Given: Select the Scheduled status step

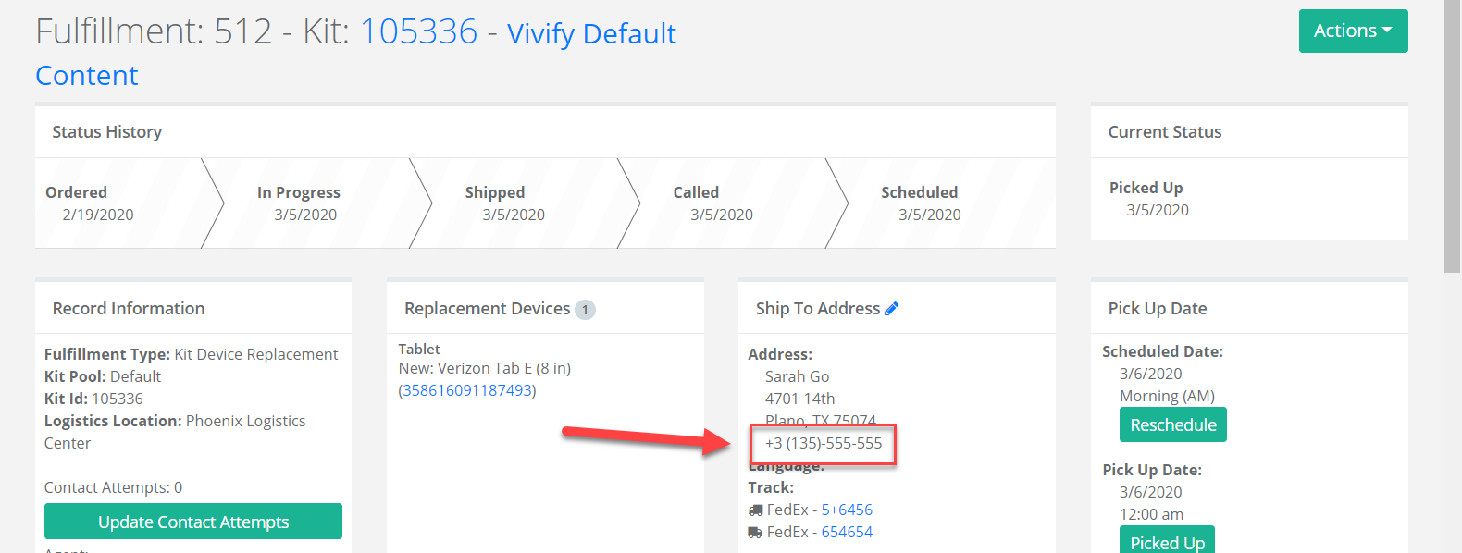Looking at the screenshot, I should (930, 203).
